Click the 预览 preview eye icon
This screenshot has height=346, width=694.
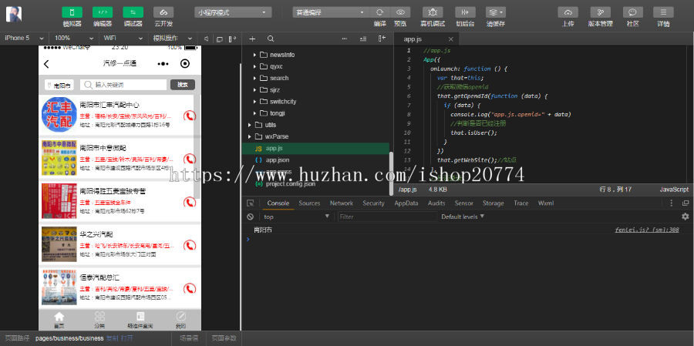pyautogui.click(x=400, y=12)
